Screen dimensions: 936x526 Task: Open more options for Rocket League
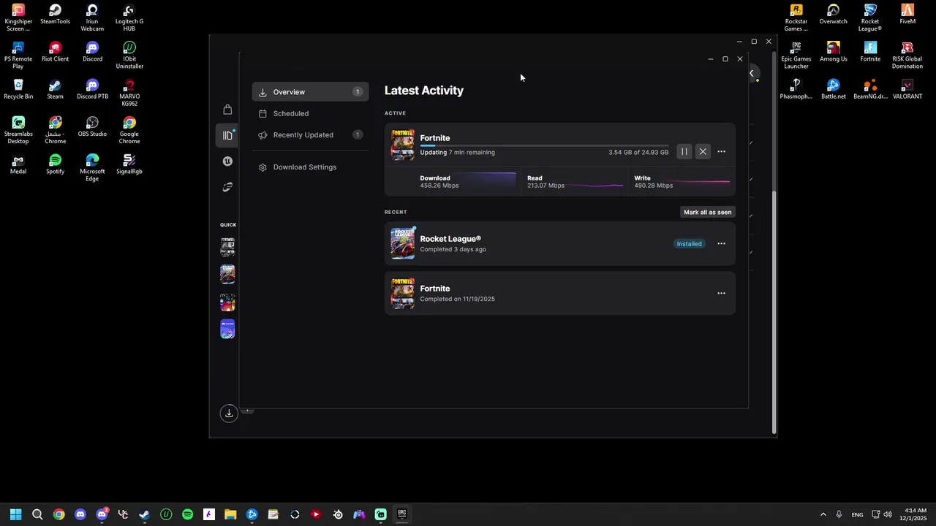[x=721, y=244]
